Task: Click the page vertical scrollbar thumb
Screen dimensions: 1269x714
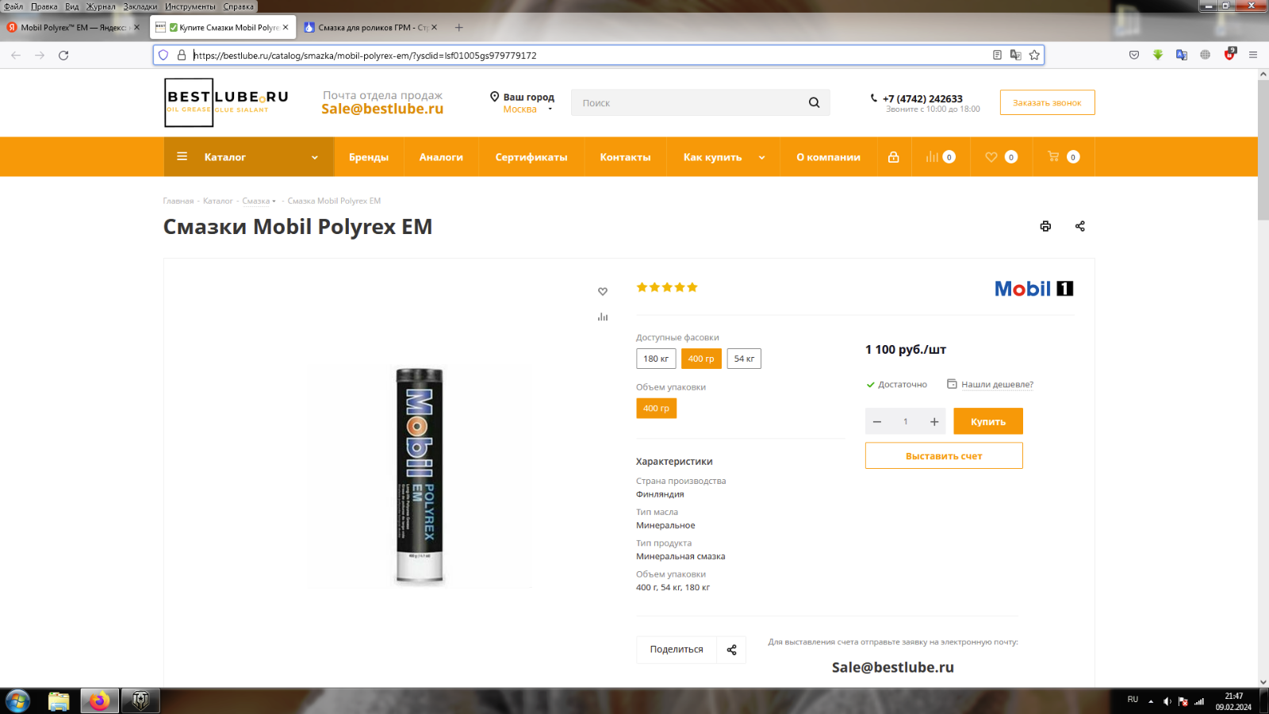Action: tap(1263, 149)
